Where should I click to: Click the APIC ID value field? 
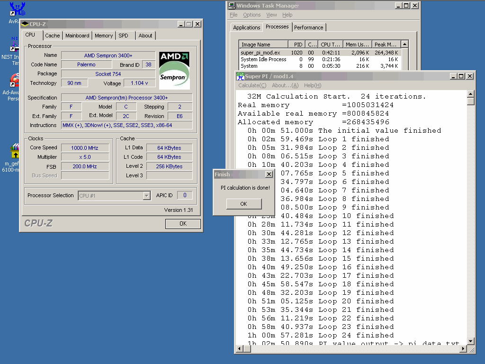tap(185, 195)
